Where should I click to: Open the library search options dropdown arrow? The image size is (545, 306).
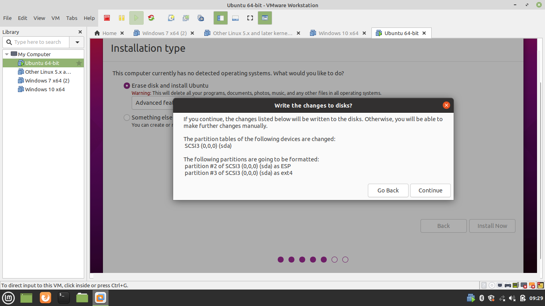(77, 42)
